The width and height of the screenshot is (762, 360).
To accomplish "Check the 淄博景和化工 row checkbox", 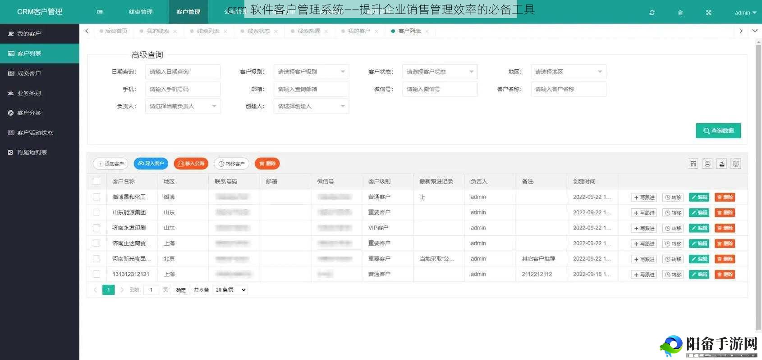I will [96, 197].
